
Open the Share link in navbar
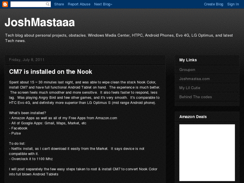[59, 4]
